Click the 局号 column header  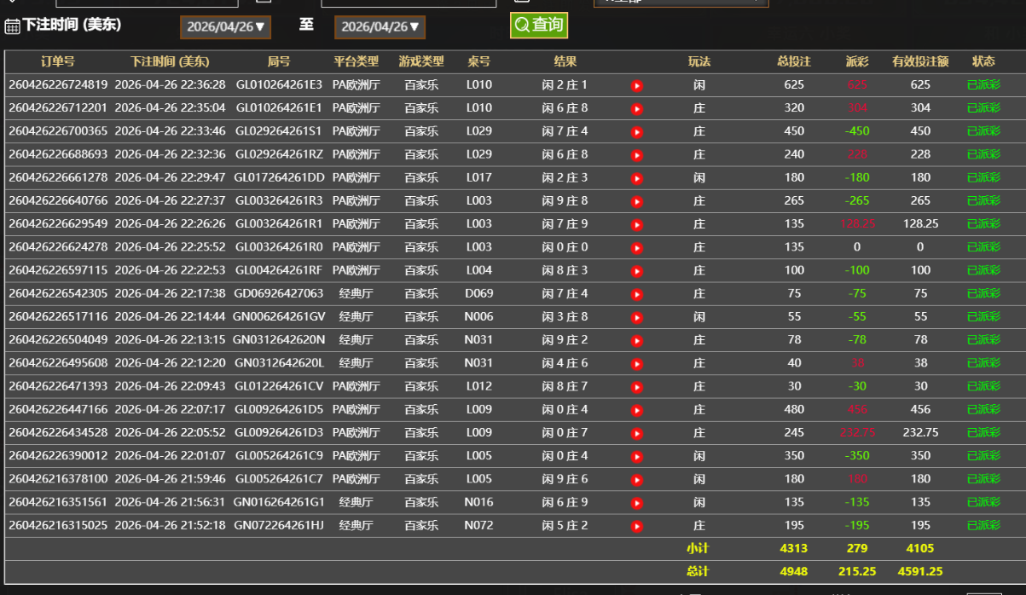279,61
